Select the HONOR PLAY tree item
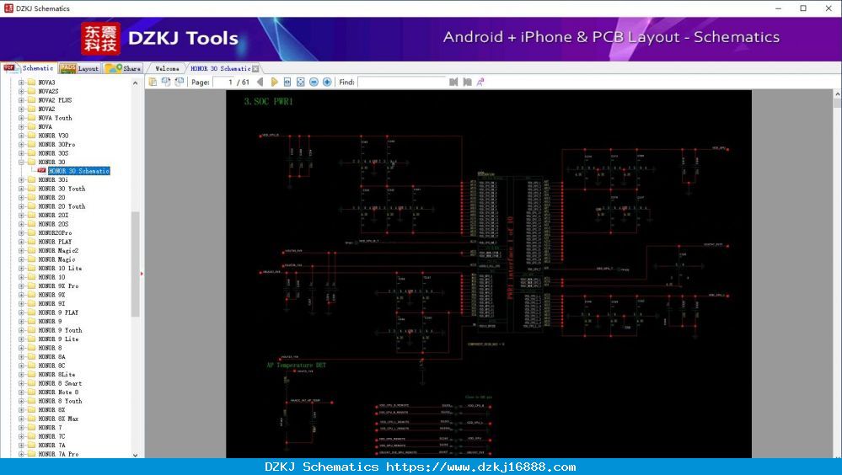The height and width of the screenshot is (475, 842). click(x=55, y=242)
